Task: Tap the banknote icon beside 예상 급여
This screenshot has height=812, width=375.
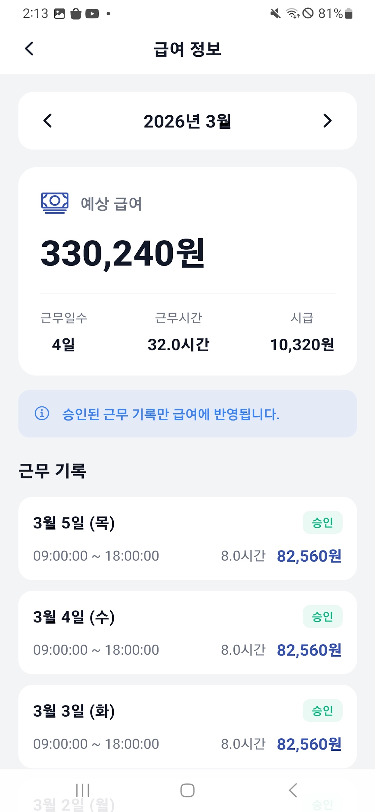Action: [55, 203]
